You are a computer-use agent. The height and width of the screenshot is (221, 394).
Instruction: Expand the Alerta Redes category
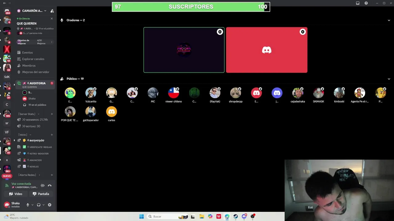pos(29,175)
